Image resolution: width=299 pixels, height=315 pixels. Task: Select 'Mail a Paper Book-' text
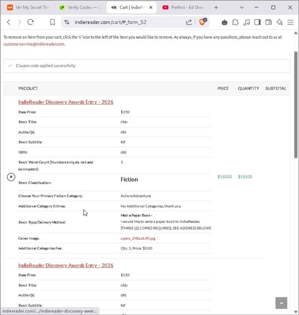pyautogui.click(x=136, y=215)
